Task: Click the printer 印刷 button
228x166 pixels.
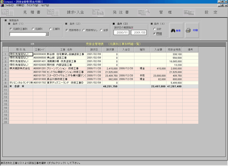Action: coord(192,30)
